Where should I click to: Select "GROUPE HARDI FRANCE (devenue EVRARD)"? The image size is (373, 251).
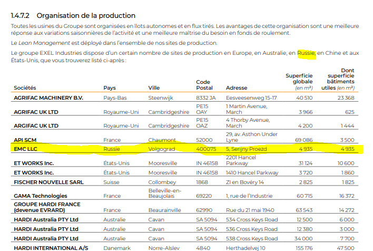pyautogui.click(x=47, y=207)
